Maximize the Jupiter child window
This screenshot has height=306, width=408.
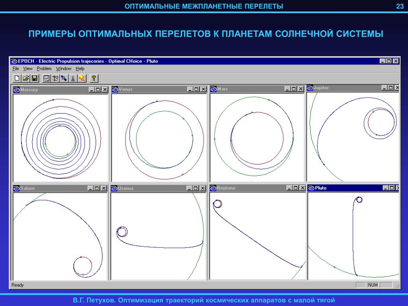pyautogui.click(x=390, y=88)
